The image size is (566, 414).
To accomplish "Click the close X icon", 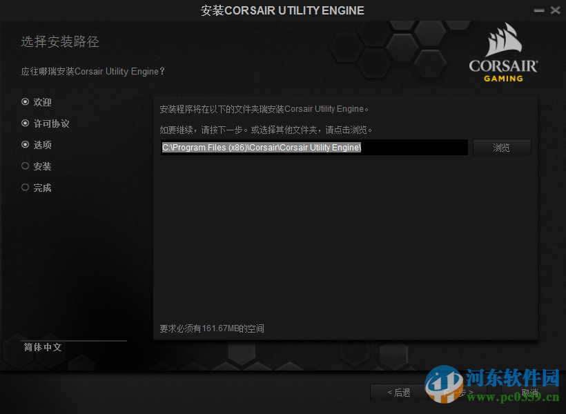I will click(x=555, y=10).
